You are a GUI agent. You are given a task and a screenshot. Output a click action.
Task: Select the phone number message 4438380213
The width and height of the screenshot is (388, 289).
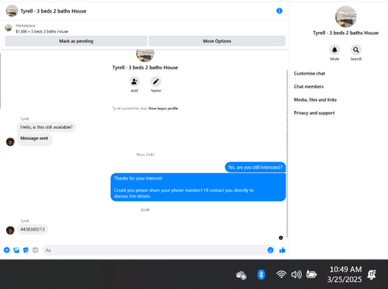[33, 229]
